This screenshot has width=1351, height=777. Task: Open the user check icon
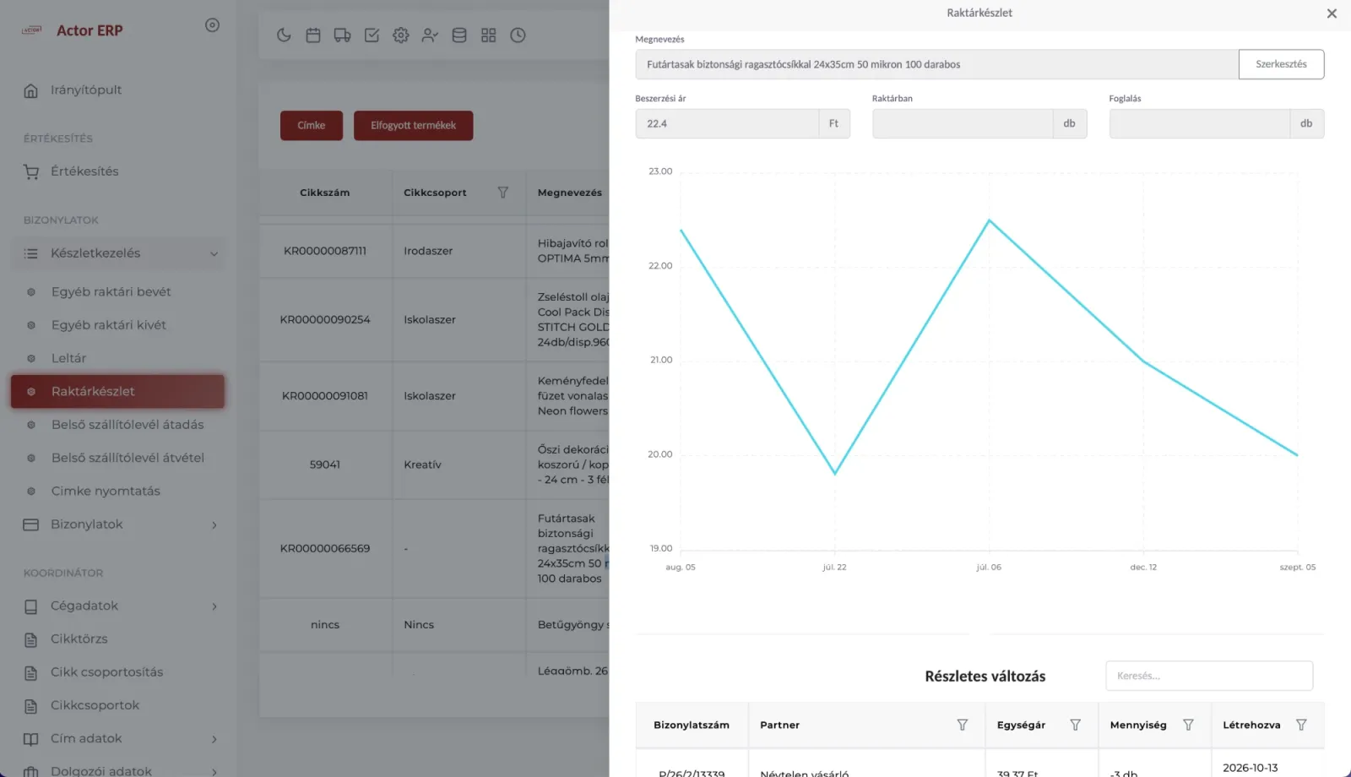[x=430, y=35]
